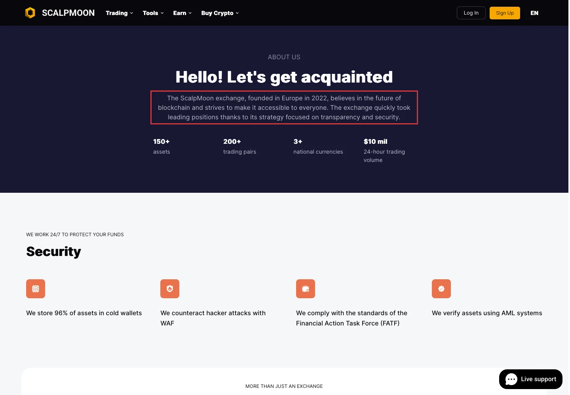Click the ScalpMoon hexagon logo icon

pyautogui.click(x=30, y=13)
